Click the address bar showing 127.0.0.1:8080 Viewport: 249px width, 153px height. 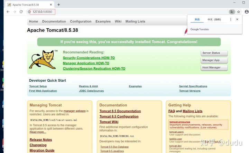tap(127, 12)
